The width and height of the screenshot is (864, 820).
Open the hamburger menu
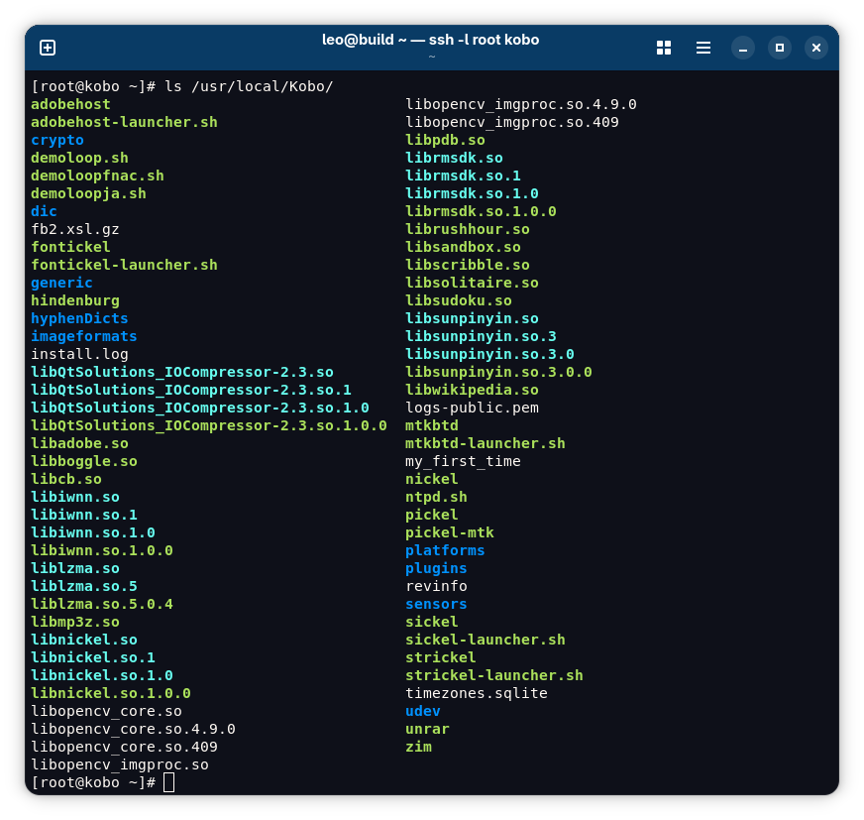[702, 47]
